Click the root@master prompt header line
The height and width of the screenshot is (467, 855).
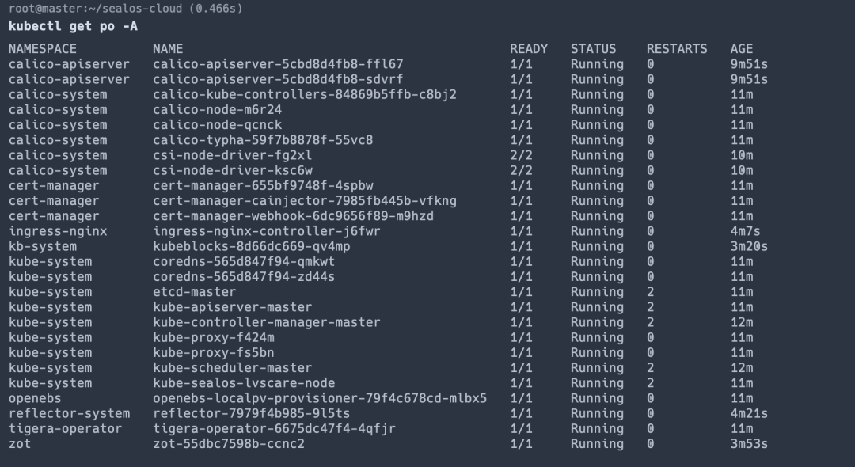click(x=127, y=9)
